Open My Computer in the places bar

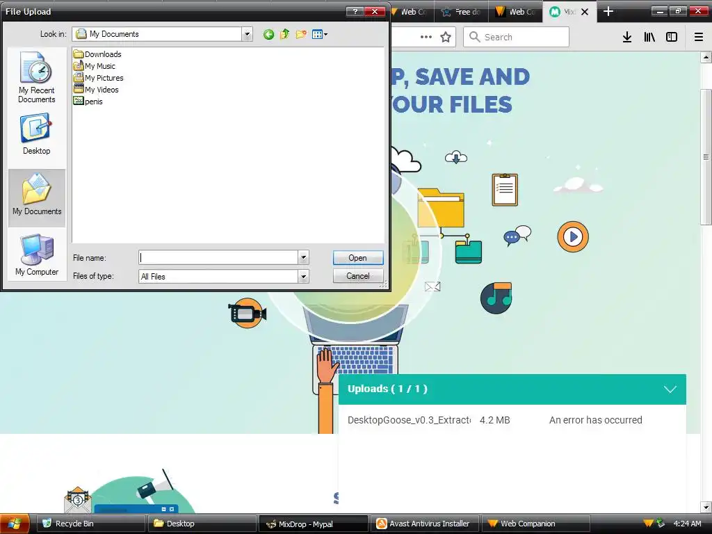pos(37,254)
